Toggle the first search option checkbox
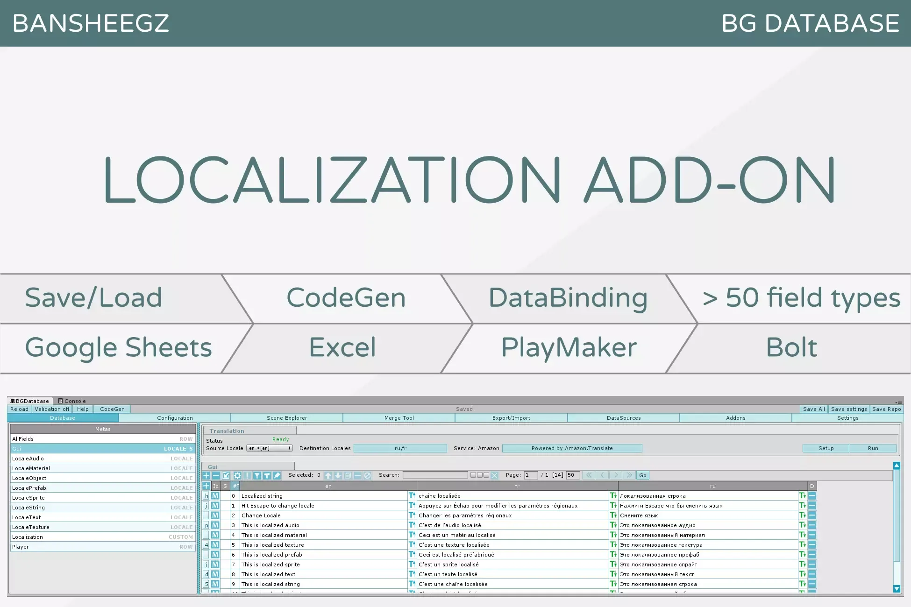The image size is (911, 607). tap(473, 475)
